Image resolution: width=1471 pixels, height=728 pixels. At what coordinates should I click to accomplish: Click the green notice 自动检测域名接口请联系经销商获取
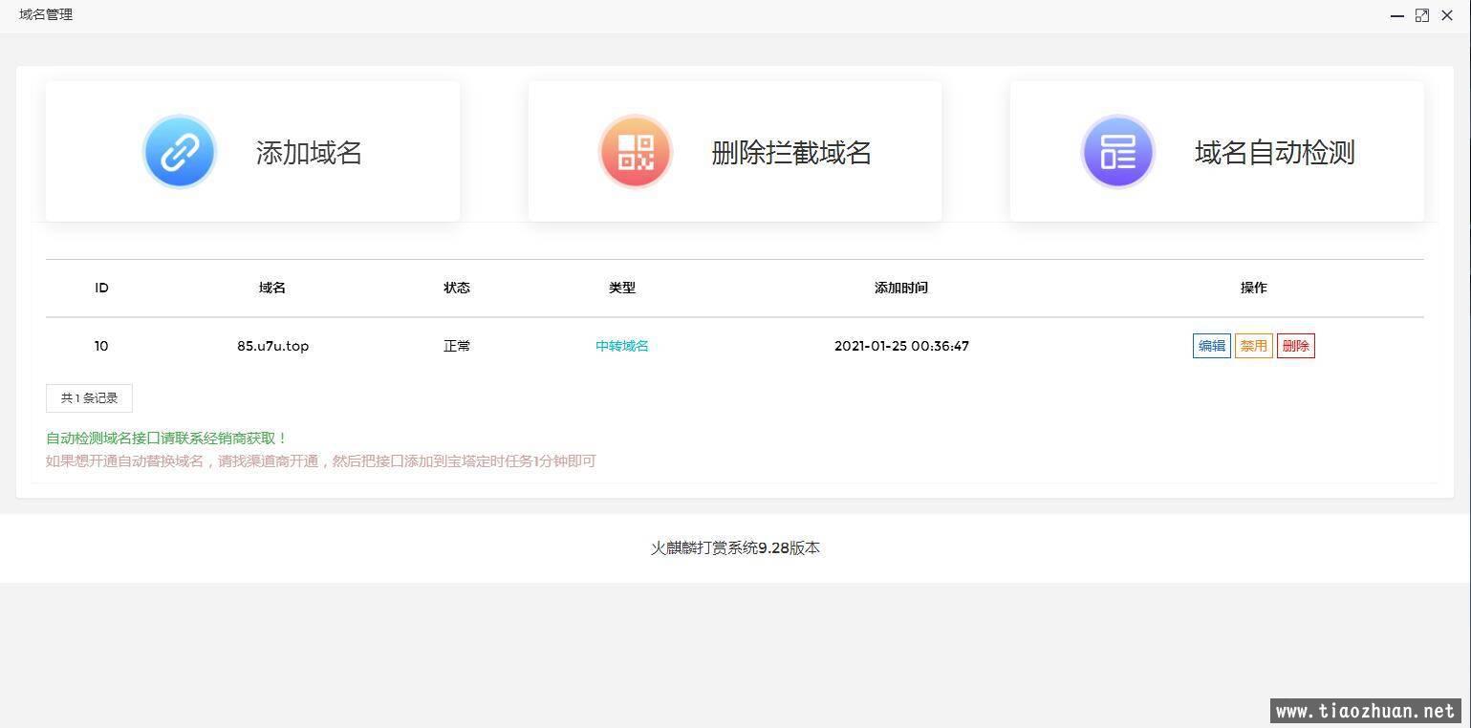166,439
